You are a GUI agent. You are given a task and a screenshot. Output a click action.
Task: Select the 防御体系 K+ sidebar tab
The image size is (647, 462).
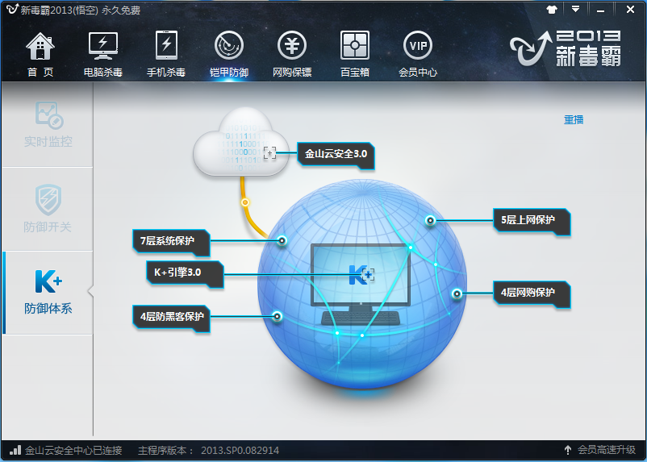(48, 293)
